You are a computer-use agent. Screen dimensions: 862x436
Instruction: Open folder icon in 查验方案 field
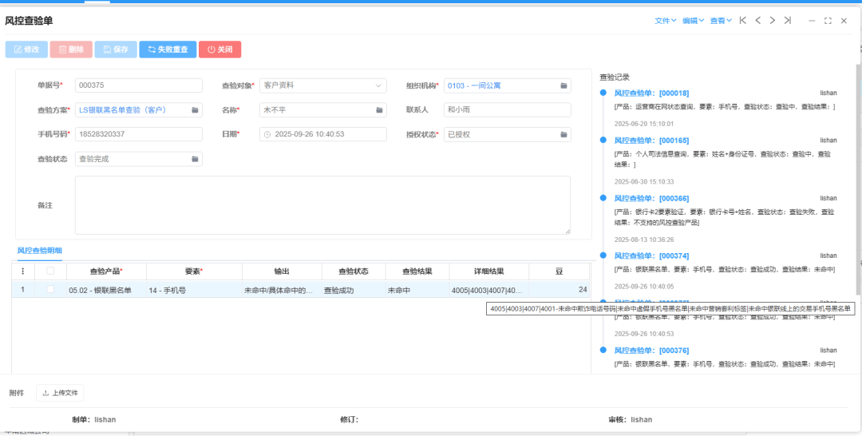pos(195,110)
